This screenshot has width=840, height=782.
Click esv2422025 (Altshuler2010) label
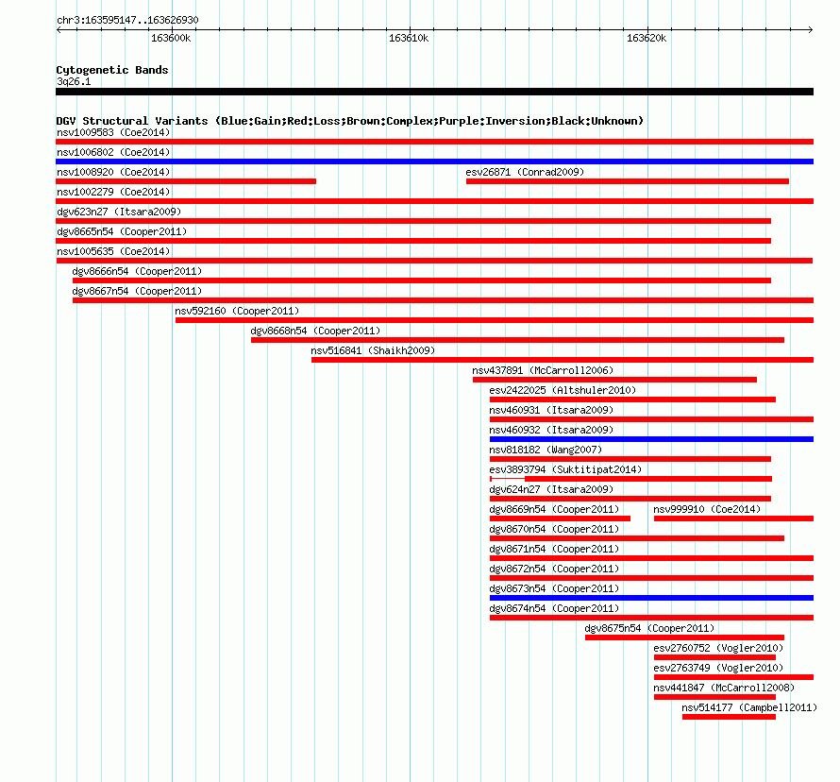[x=563, y=390]
